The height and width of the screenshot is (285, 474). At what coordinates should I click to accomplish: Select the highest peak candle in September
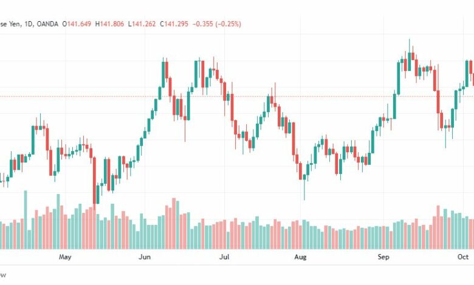410,55
